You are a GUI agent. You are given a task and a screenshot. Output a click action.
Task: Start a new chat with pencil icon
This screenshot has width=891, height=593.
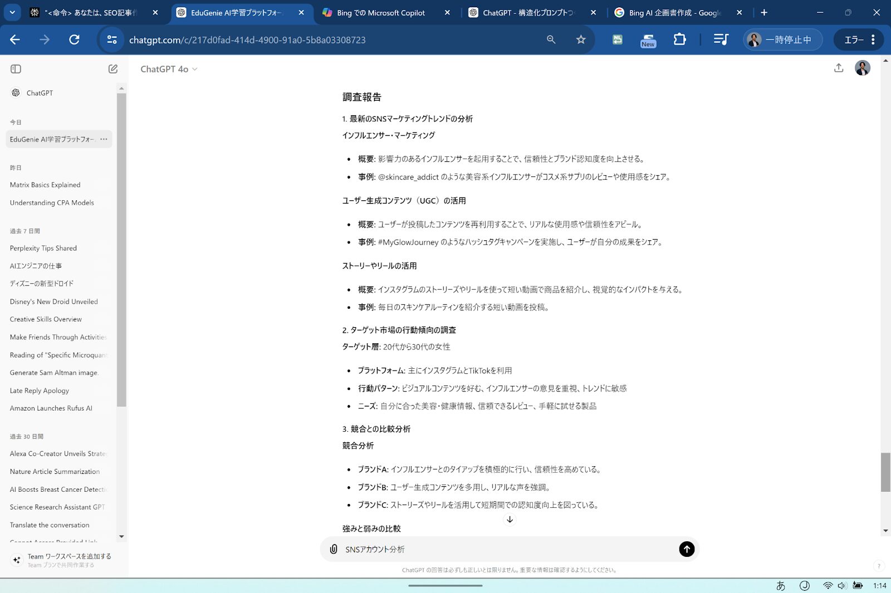pyautogui.click(x=113, y=69)
